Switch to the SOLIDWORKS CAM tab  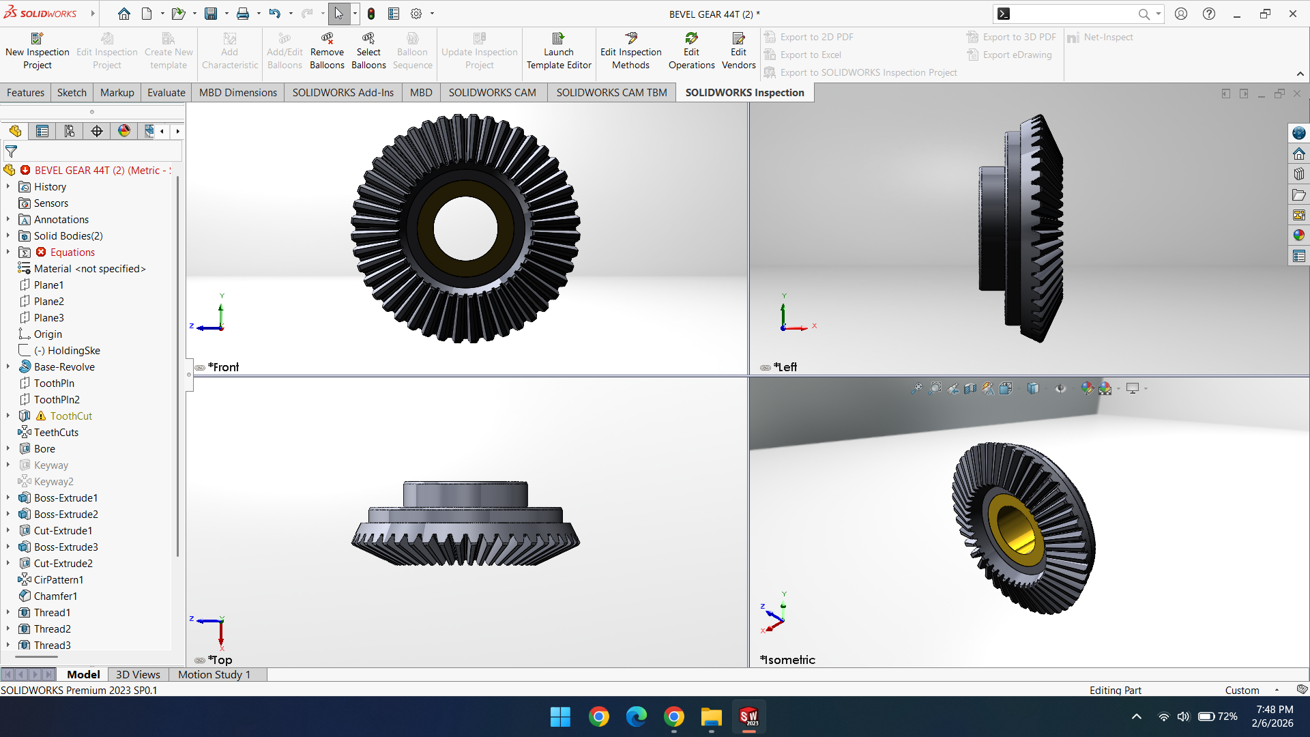[492, 93]
